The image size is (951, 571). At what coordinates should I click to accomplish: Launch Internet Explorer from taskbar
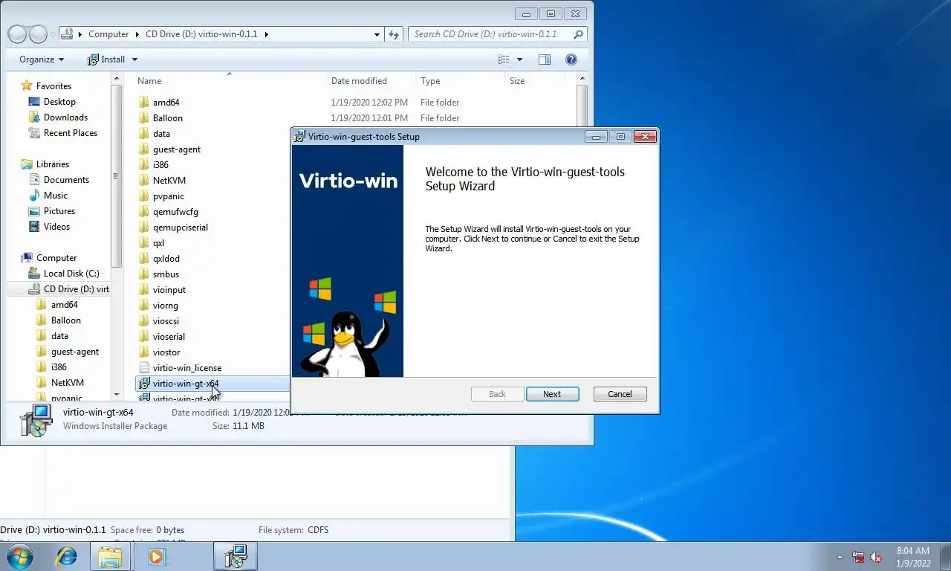tap(67, 556)
